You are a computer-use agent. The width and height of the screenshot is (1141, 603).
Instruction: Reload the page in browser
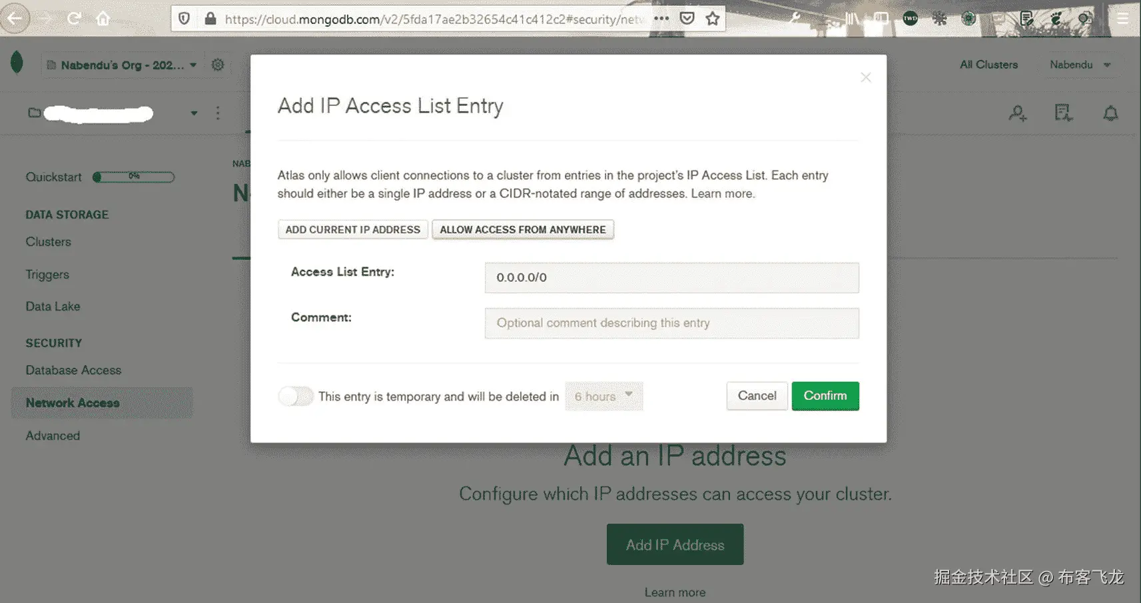[x=74, y=19]
